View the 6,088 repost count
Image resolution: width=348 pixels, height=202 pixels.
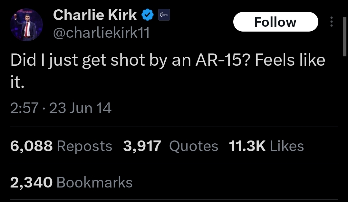coord(31,146)
